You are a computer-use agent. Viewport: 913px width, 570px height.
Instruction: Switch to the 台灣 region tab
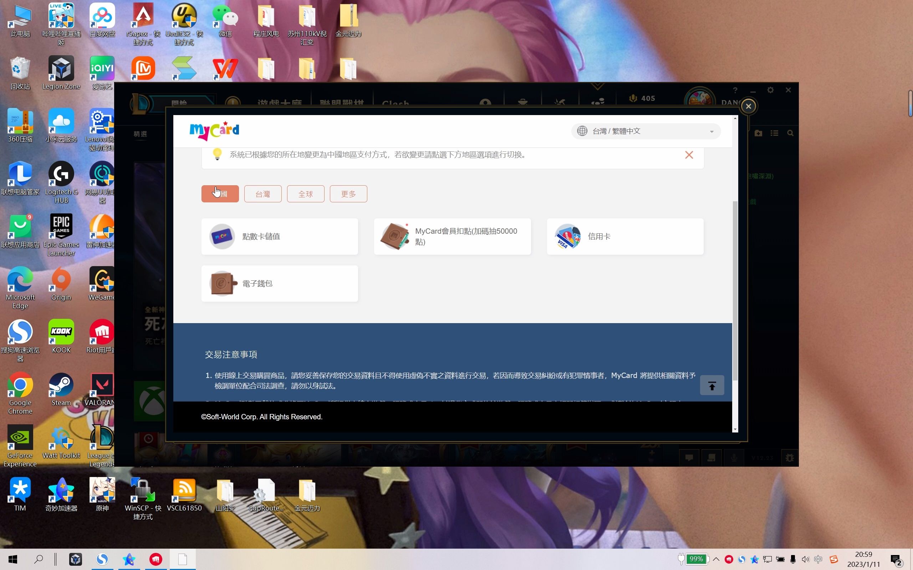click(x=263, y=194)
